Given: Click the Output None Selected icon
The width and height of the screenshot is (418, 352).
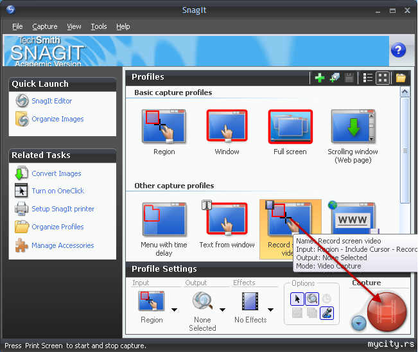Looking at the screenshot, I should tap(202, 301).
